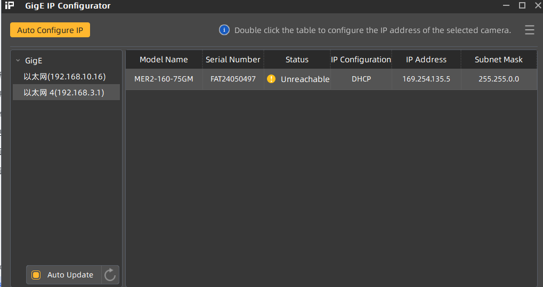Click the yellow Unreachable warning icon
This screenshot has height=287, width=543.
click(271, 79)
